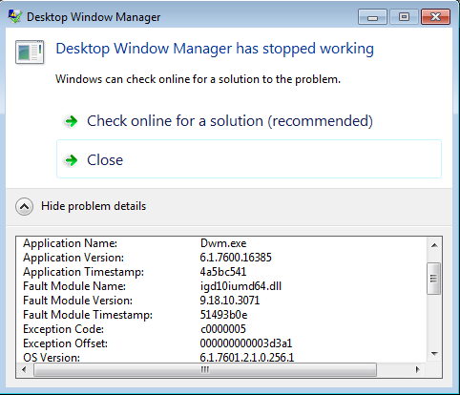Click the Desktop Window Manager title bar icon
The image size is (460, 395).
(14, 16)
